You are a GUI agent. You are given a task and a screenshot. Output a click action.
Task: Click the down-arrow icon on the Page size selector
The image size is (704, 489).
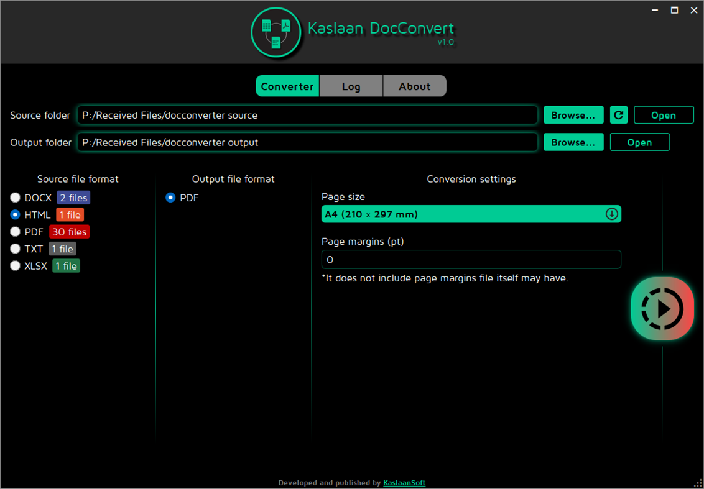pos(611,214)
